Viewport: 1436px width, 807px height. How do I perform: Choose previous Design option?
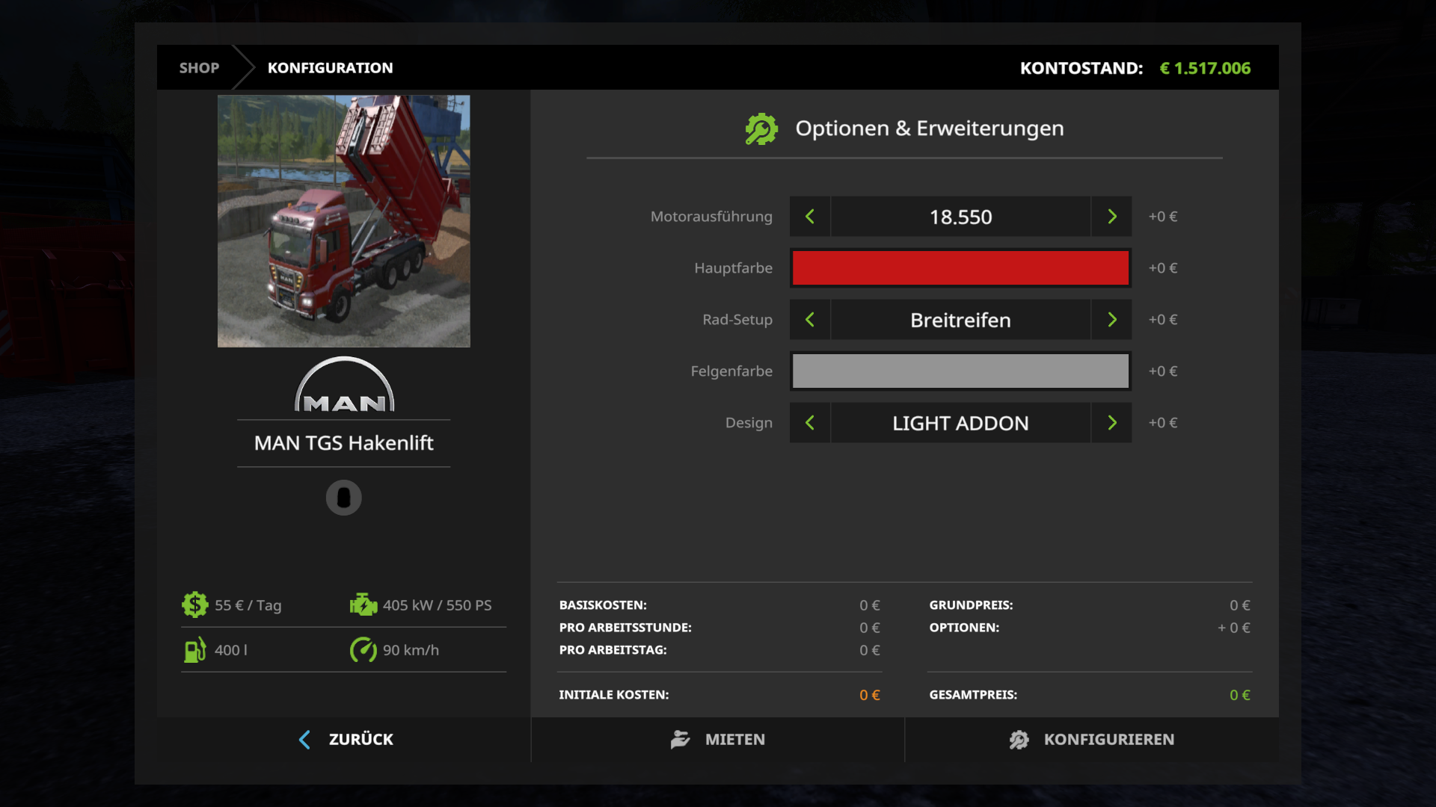(x=810, y=423)
